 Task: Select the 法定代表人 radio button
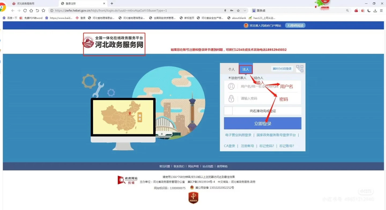pyautogui.click(x=229, y=78)
